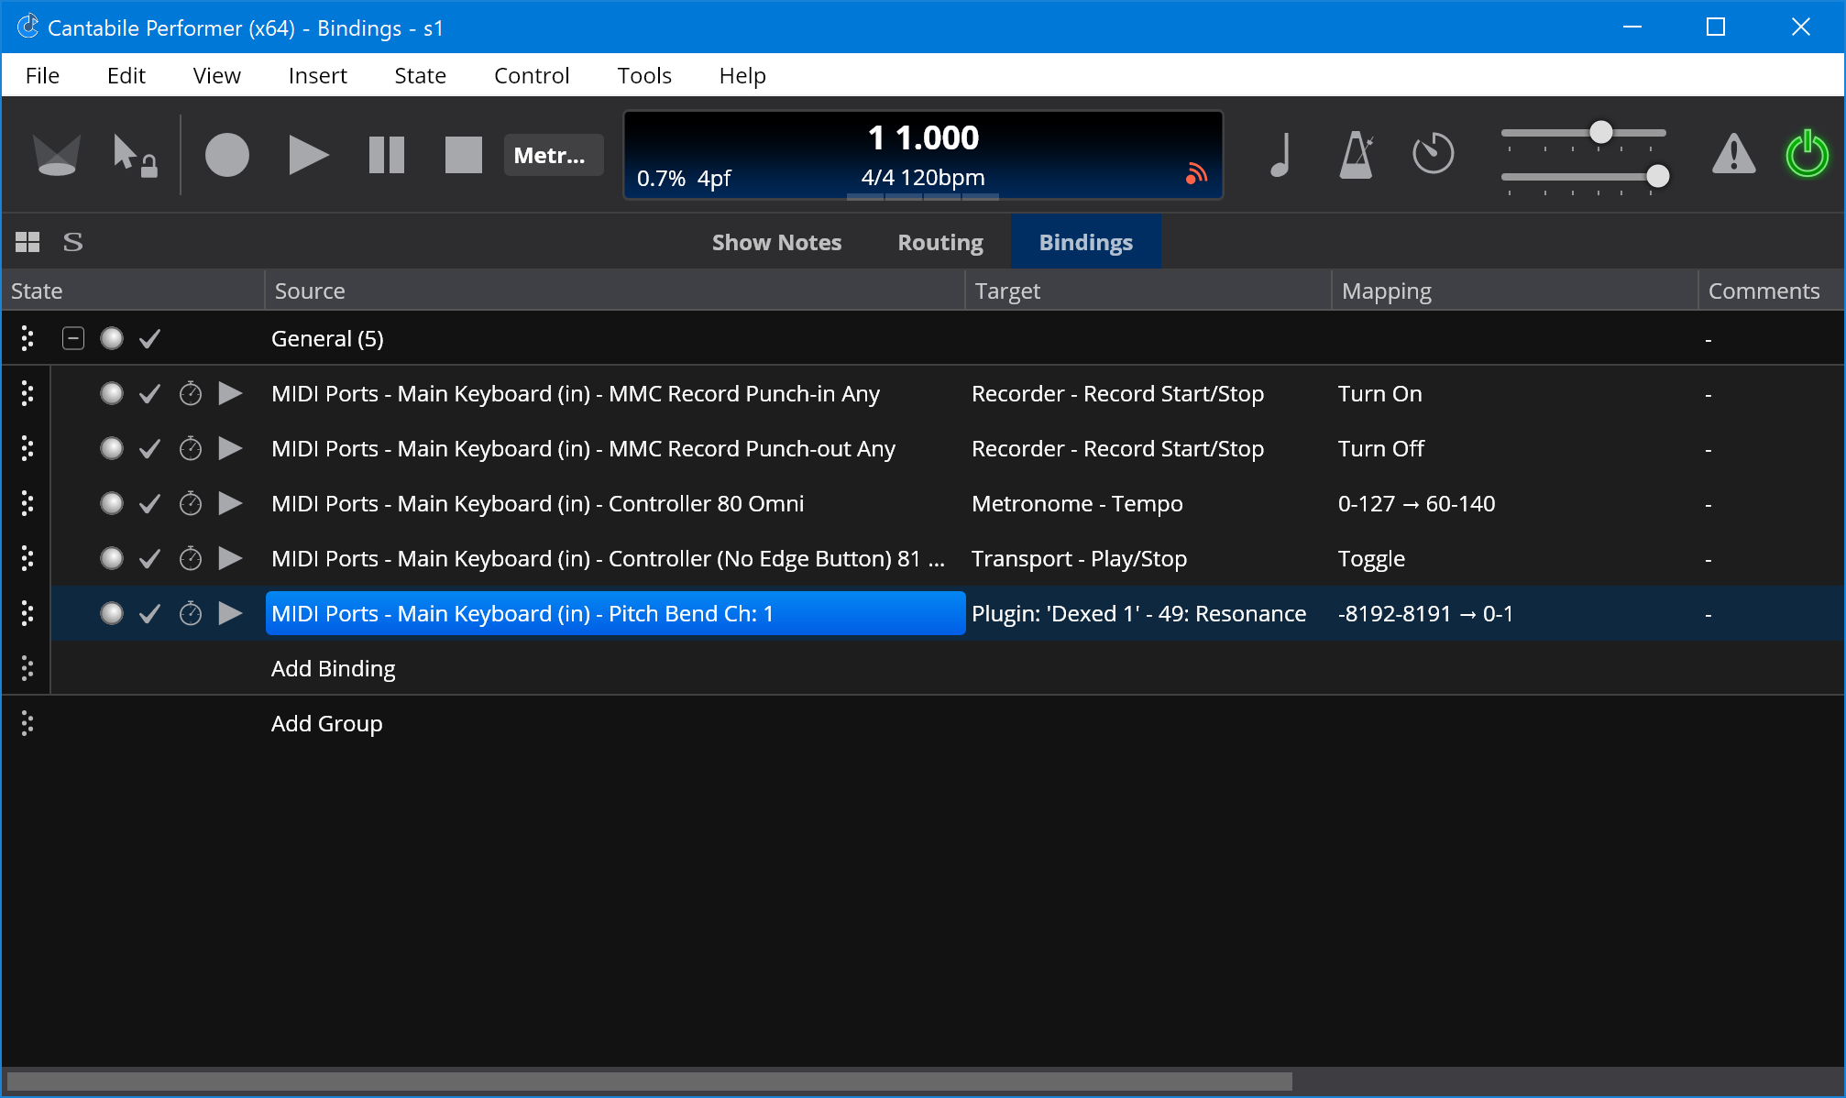
Task: Click the 4/4 120bpm tempo display
Action: pos(922,177)
